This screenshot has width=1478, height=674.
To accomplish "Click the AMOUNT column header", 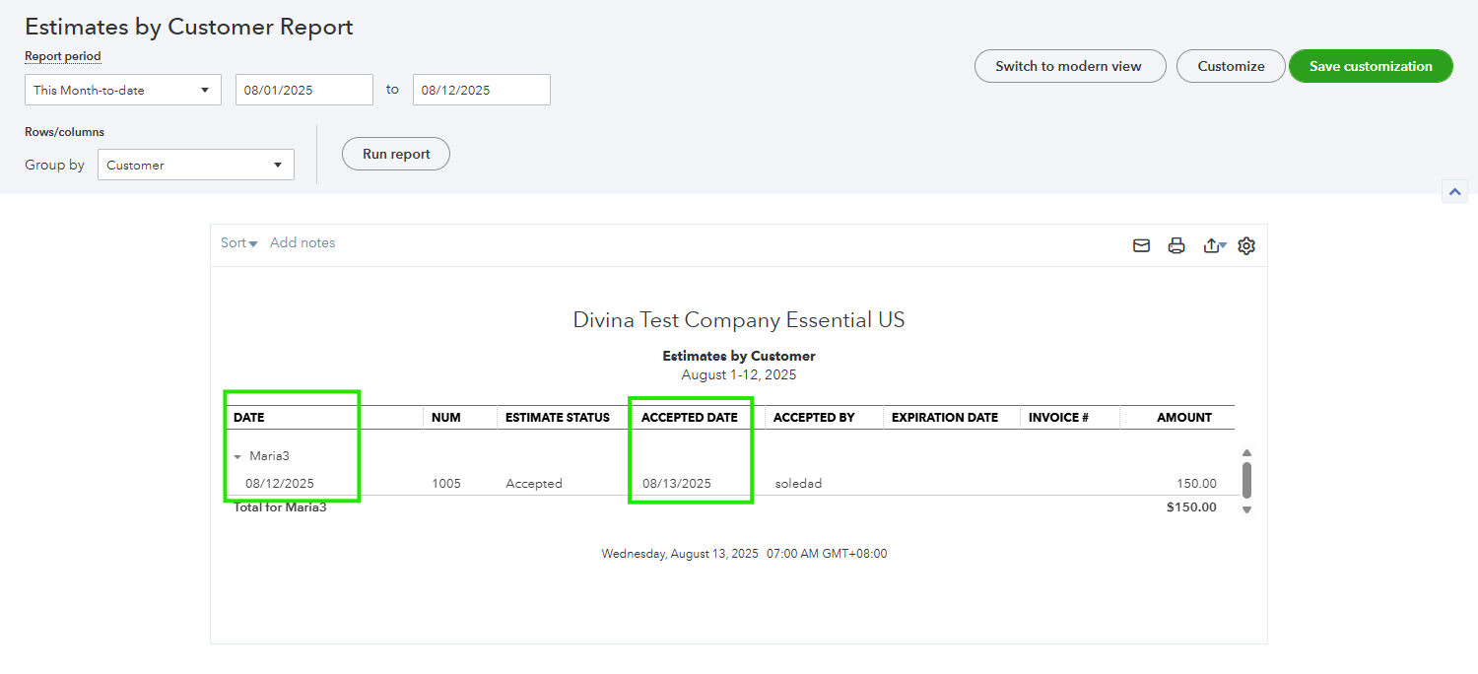I will pyautogui.click(x=1184, y=418).
